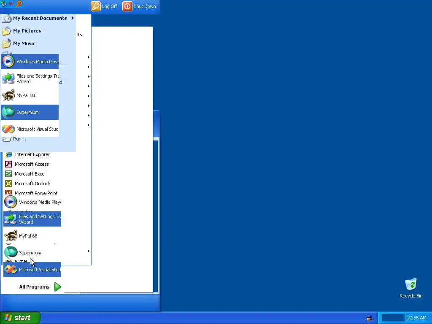
Task: Launch Microsoft Excel
Action: pos(25,174)
